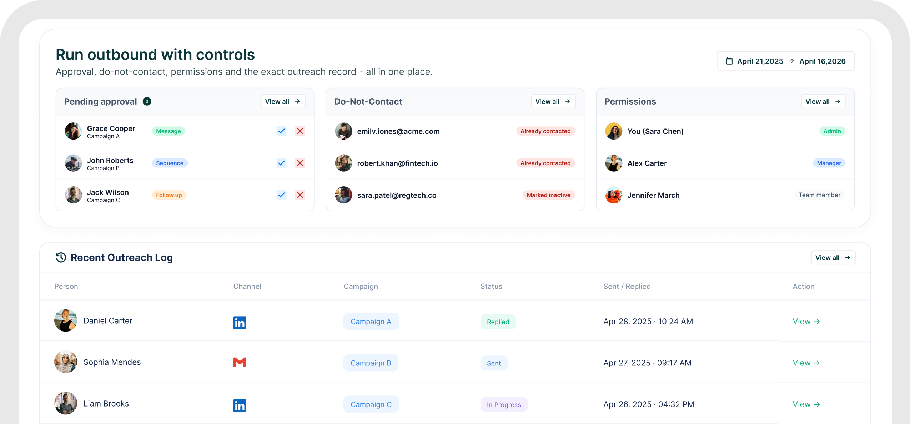Click the Replied status badge
This screenshot has height=424, width=910.
pyautogui.click(x=498, y=322)
